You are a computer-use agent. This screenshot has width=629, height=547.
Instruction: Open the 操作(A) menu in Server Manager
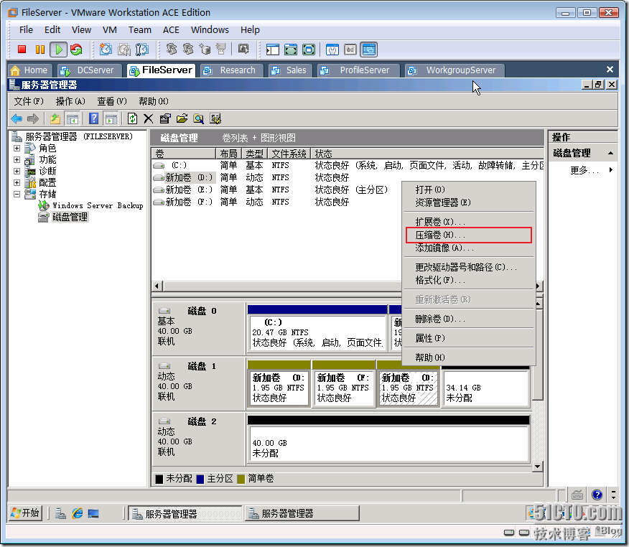pos(70,101)
